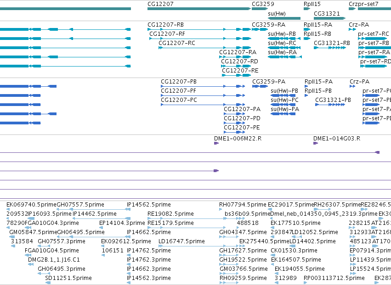Click the GH07557.5prime EST label
The image size is (391, 285).
click(x=80, y=205)
